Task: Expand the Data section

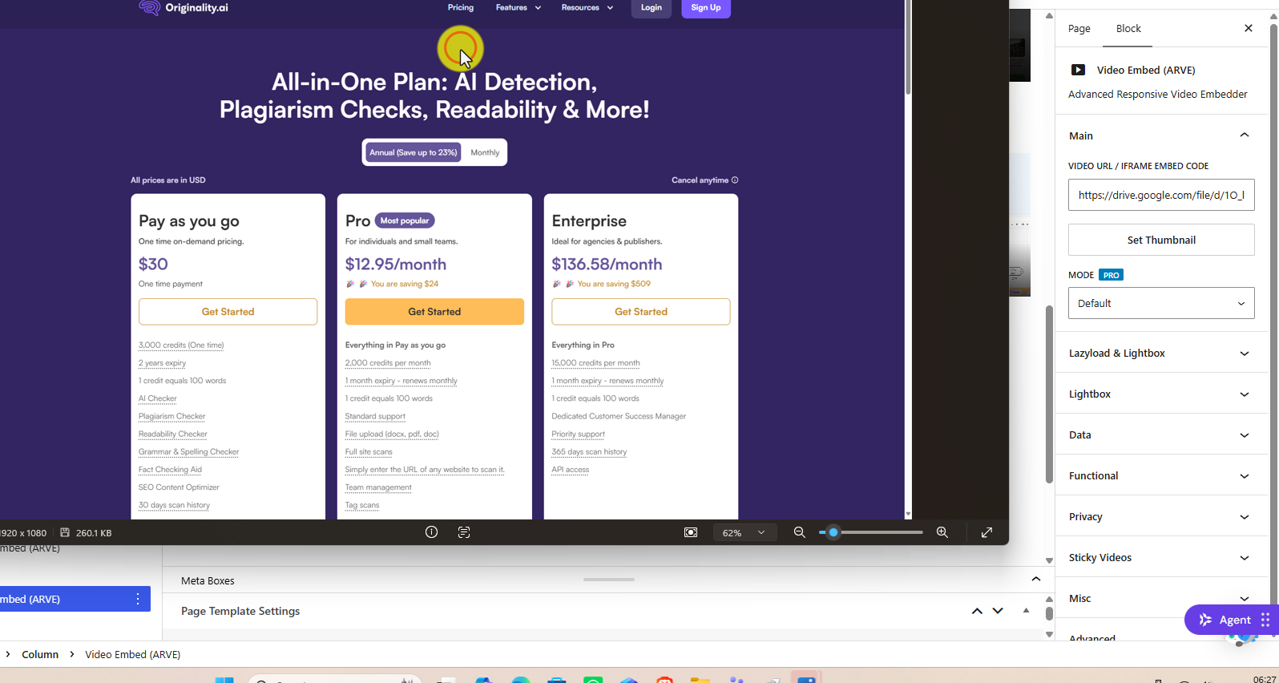Action: click(x=1160, y=434)
